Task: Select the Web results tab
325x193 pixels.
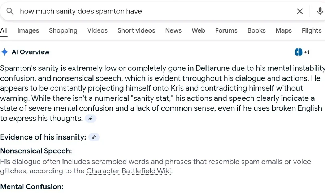Action: point(198,30)
